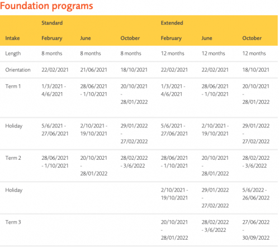Click the Orientation row label
Screen dimensions: 279x247
point(18,70)
